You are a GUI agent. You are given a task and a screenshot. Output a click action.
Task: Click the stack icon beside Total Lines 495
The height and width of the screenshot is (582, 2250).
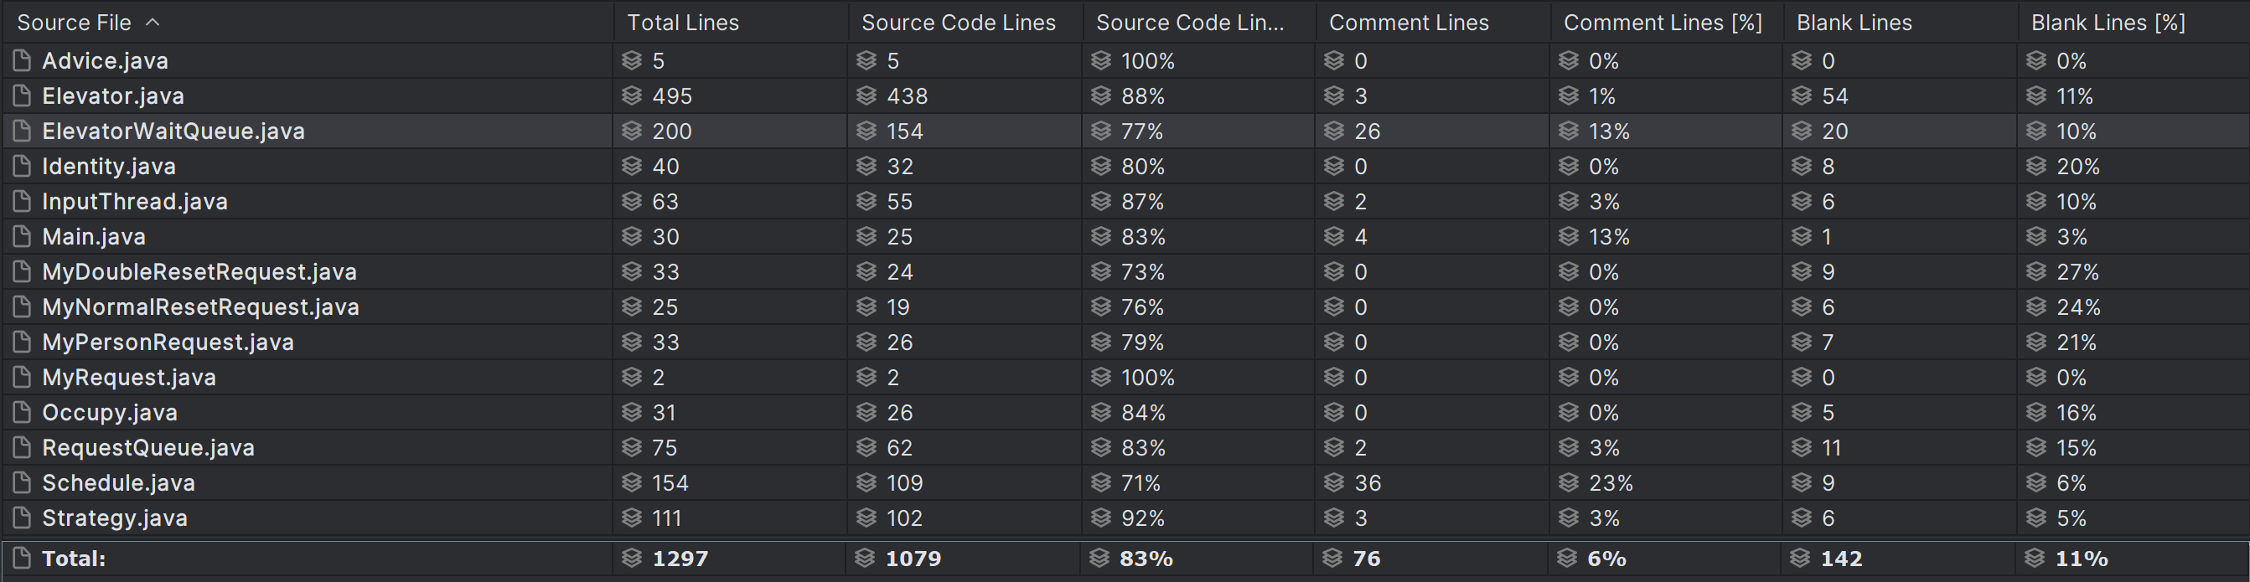tap(632, 96)
